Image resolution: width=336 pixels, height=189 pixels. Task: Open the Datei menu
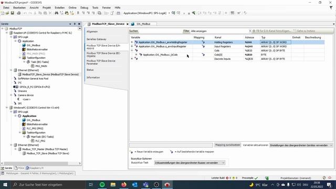coord(6,7)
